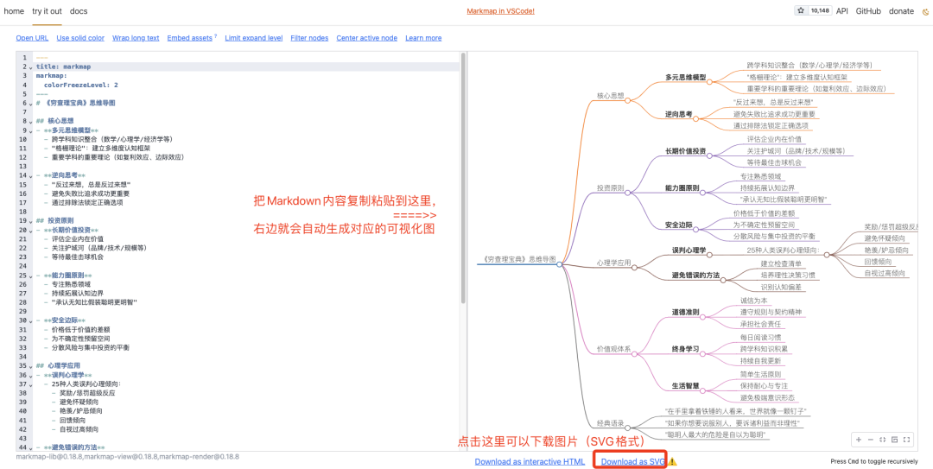Select the 建立检查清单 mindmap node

781,263
